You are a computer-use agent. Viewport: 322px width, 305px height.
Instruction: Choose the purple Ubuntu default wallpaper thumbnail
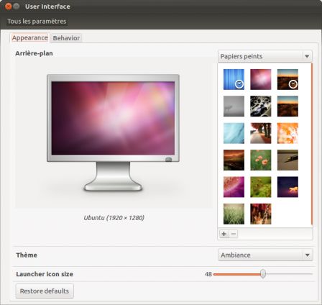point(261,79)
